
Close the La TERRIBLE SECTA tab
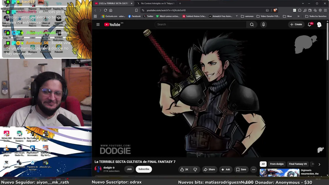[132, 3]
